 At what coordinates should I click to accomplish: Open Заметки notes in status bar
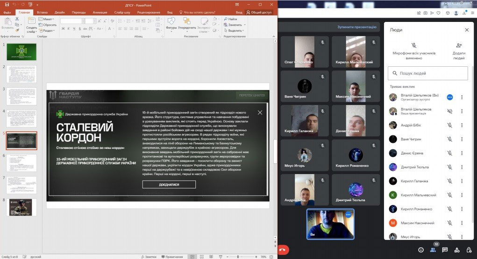pyautogui.click(x=149, y=257)
